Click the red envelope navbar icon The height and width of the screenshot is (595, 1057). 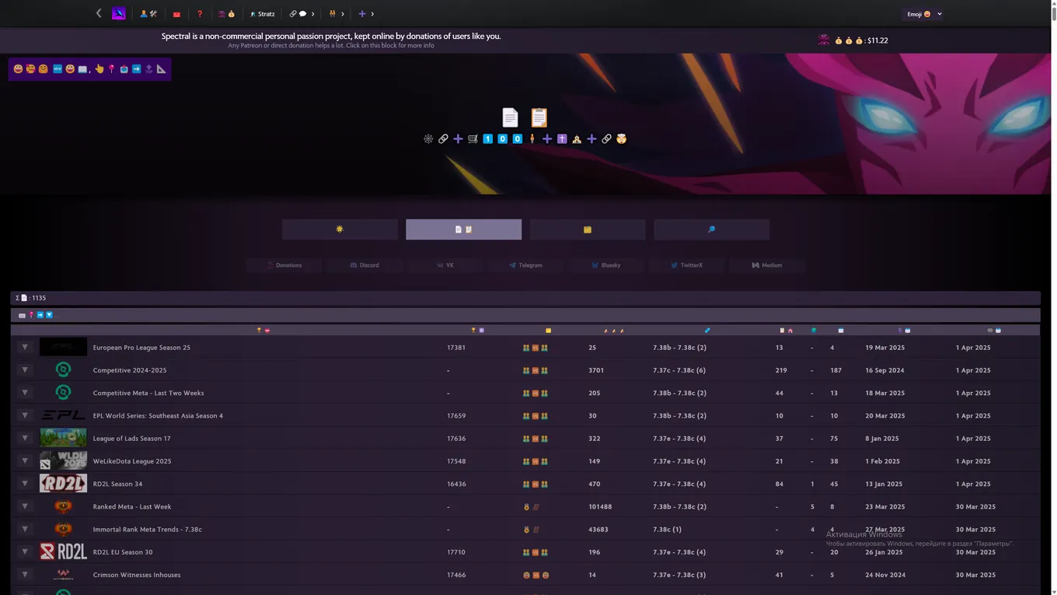(177, 14)
